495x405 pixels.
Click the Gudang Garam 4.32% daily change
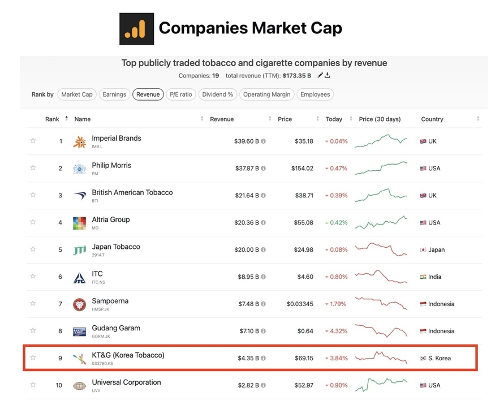coord(337,331)
